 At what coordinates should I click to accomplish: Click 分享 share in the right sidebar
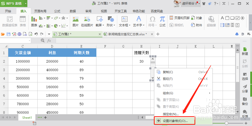(x=245, y=89)
